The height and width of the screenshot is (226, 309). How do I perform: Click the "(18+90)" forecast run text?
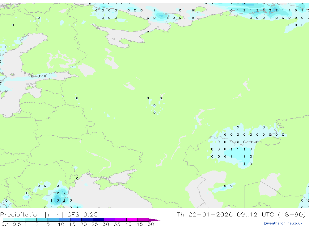(292, 214)
